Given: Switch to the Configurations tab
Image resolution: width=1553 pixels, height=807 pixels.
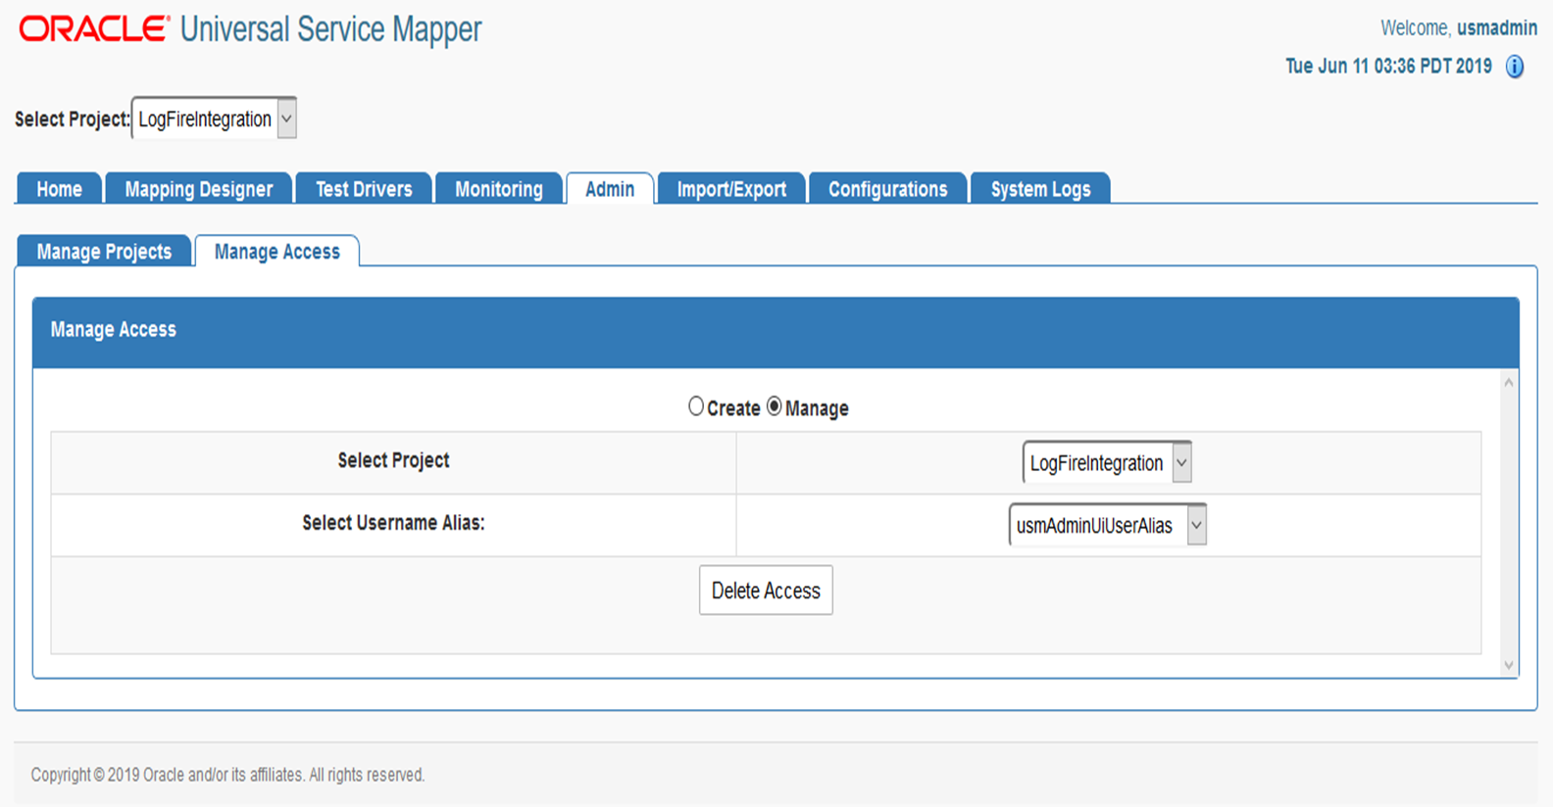Looking at the screenshot, I should [888, 189].
